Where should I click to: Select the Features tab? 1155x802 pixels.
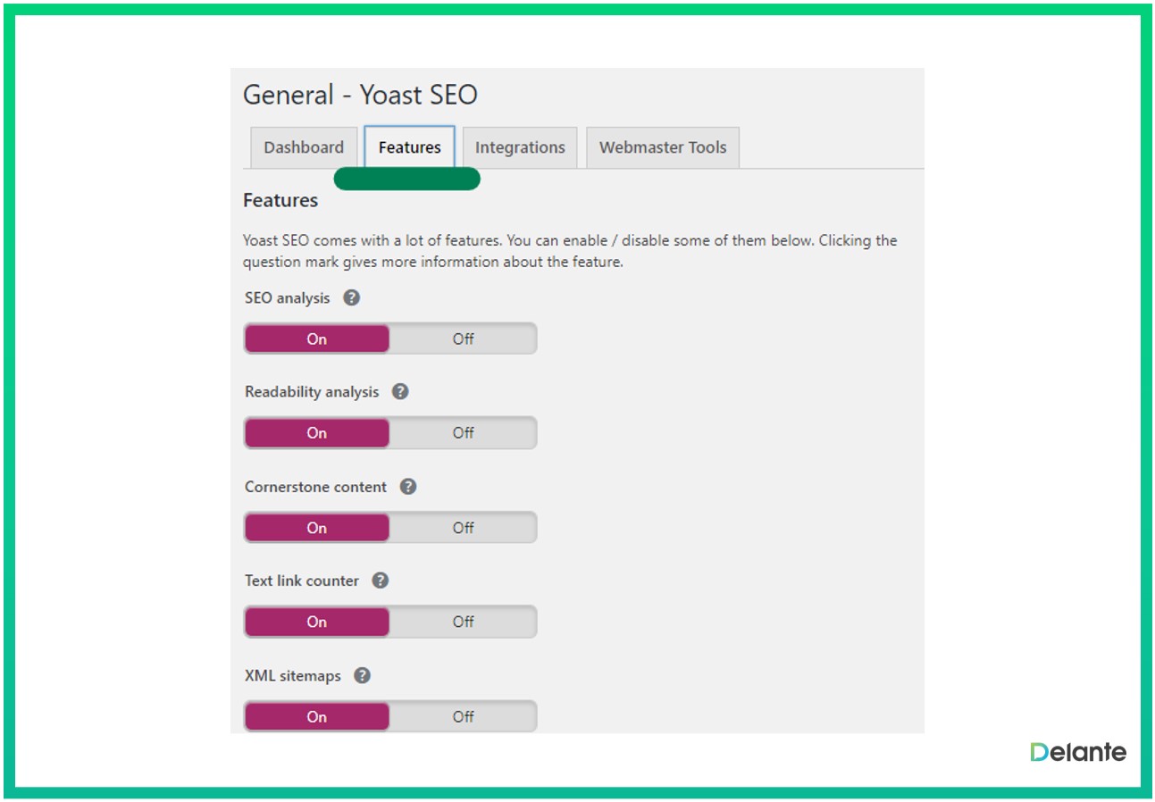pos(410,147)
